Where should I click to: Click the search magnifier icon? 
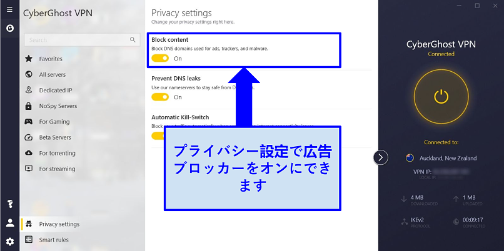tap(133, 40)
